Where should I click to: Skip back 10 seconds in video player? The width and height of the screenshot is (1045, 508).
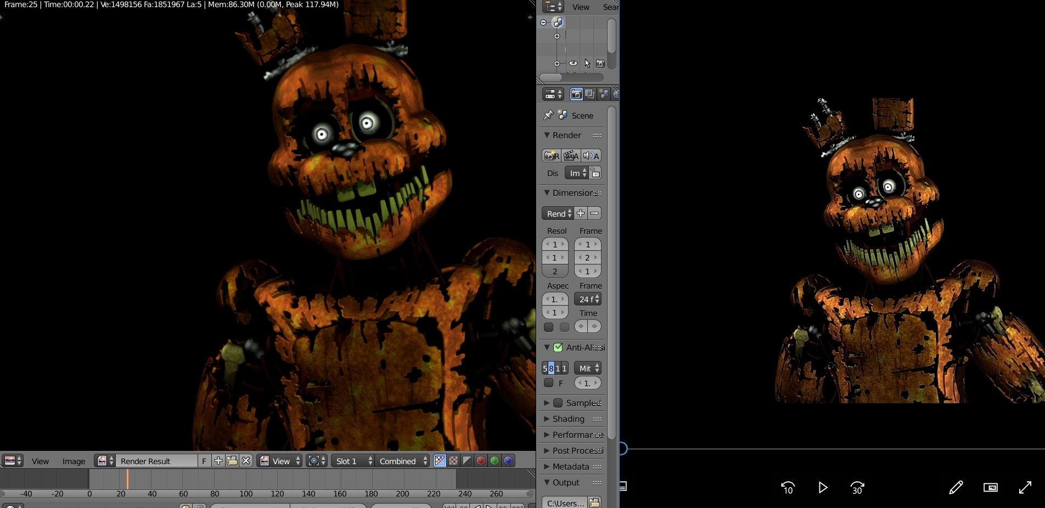788,487
